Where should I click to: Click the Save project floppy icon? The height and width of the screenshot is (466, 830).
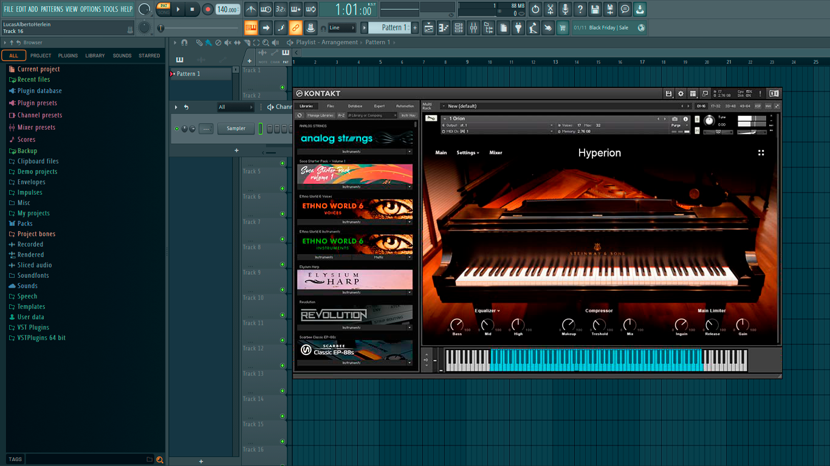click(x=595, y=9)
